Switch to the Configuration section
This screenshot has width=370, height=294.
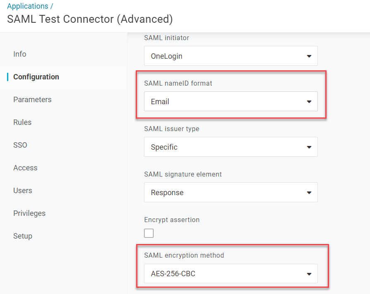(x=36, y=76)
